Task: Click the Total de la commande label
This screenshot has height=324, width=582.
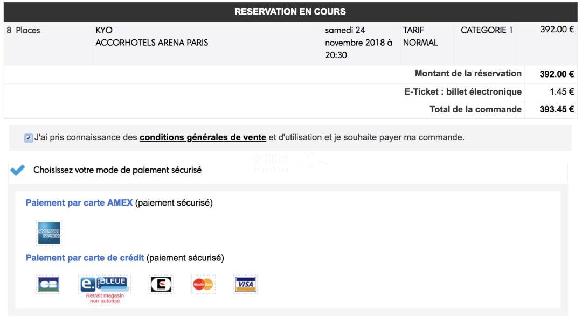Action: tap(475, 109)
